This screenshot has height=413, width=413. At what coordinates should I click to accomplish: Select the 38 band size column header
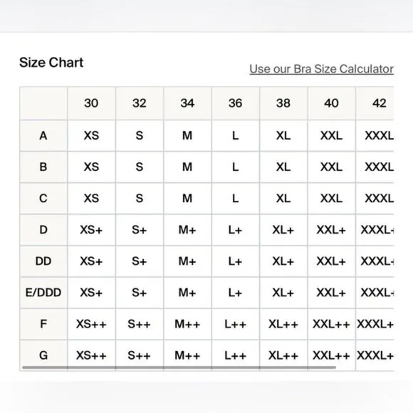coord(283,103)
